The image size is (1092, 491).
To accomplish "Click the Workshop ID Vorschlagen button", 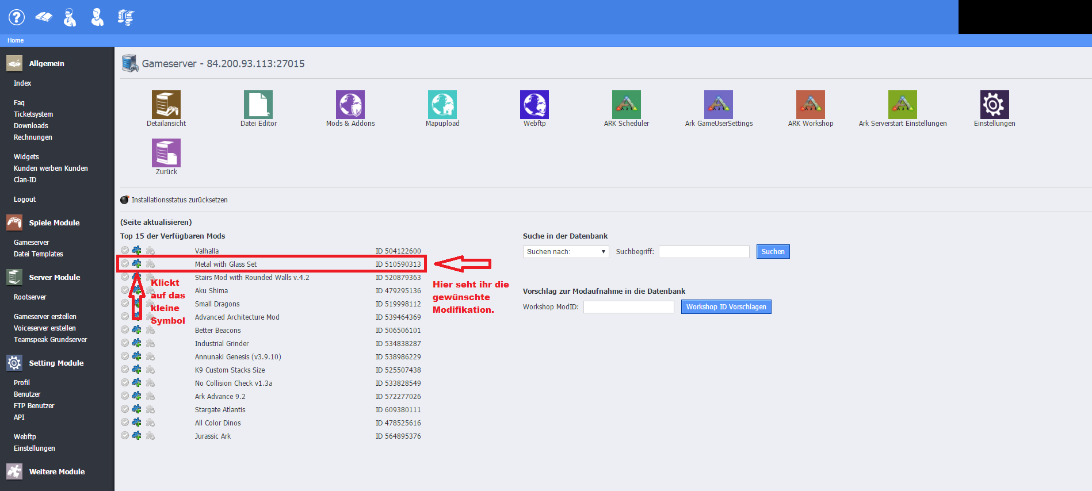I will coord(726,307).
